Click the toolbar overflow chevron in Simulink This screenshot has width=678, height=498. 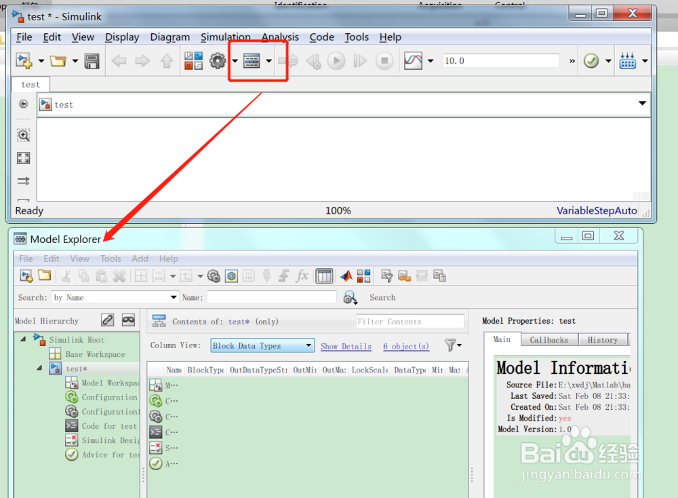point(572,61)
